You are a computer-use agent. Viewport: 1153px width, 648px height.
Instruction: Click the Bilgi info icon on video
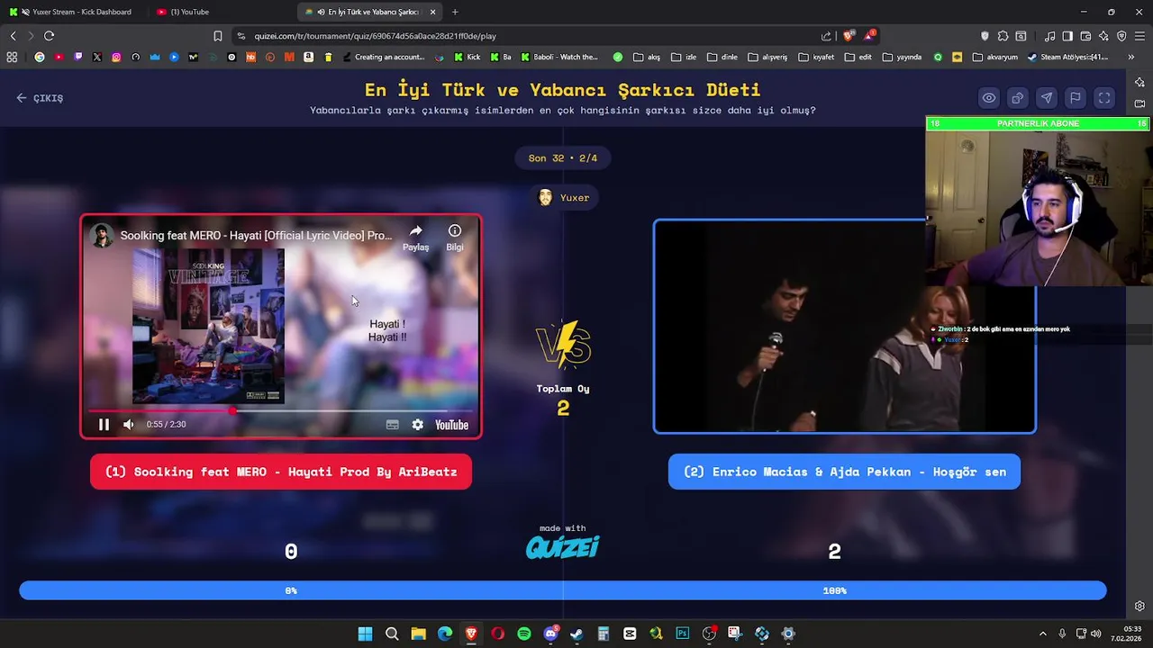(455, 237)
